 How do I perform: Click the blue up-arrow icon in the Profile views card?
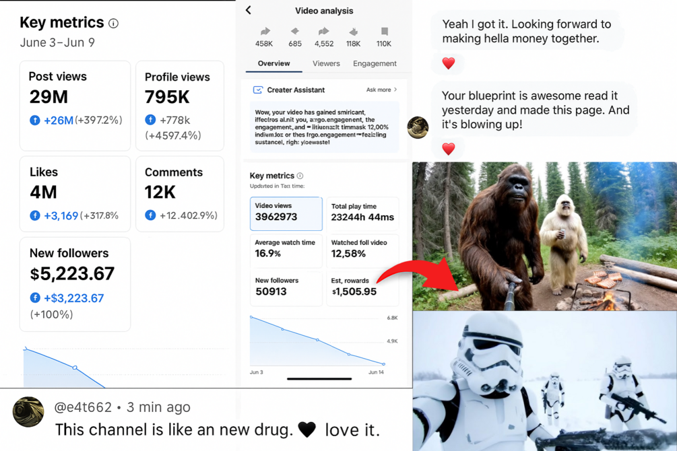click(x=150, y=120)
